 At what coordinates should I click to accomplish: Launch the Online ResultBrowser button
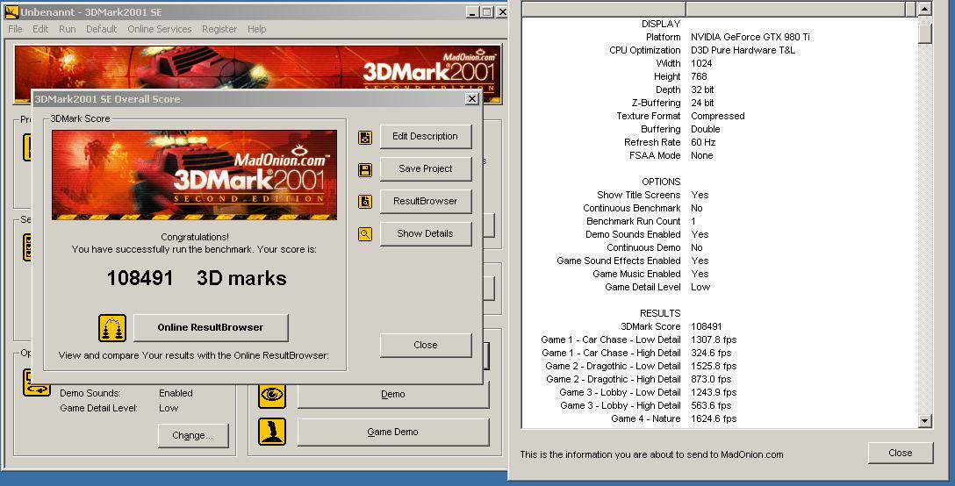211,327
